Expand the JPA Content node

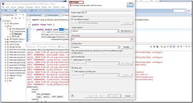[5, 24]
